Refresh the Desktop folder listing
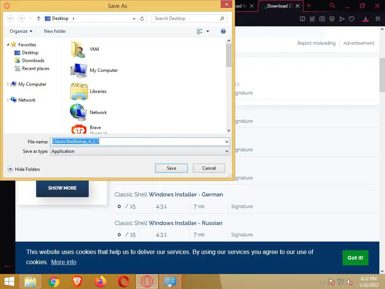 (x=142, y=18)
